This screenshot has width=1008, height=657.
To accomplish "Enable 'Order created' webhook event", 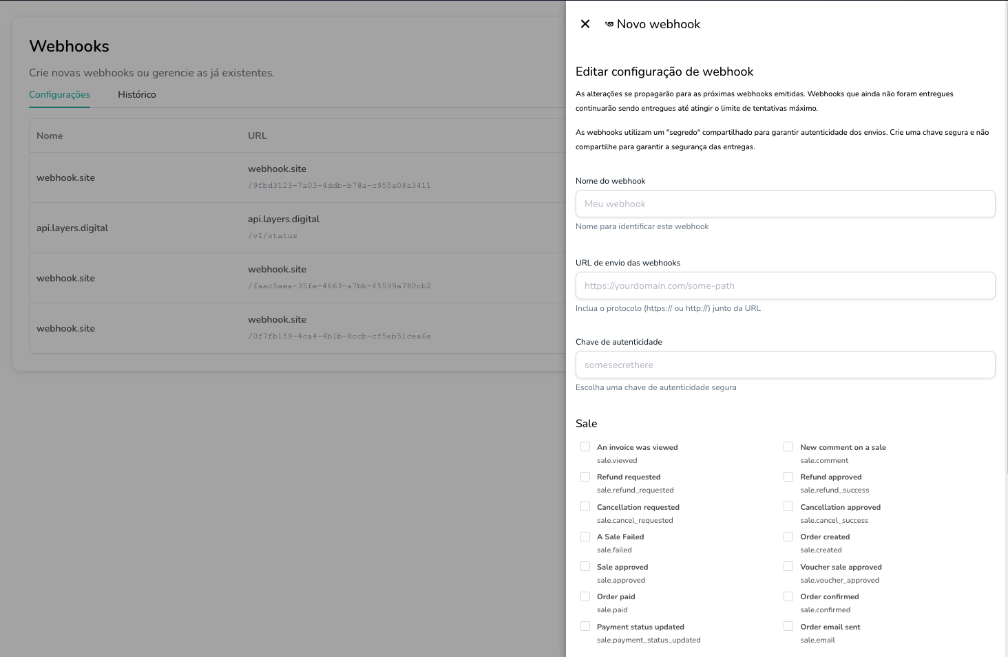I will click(788, 536).
